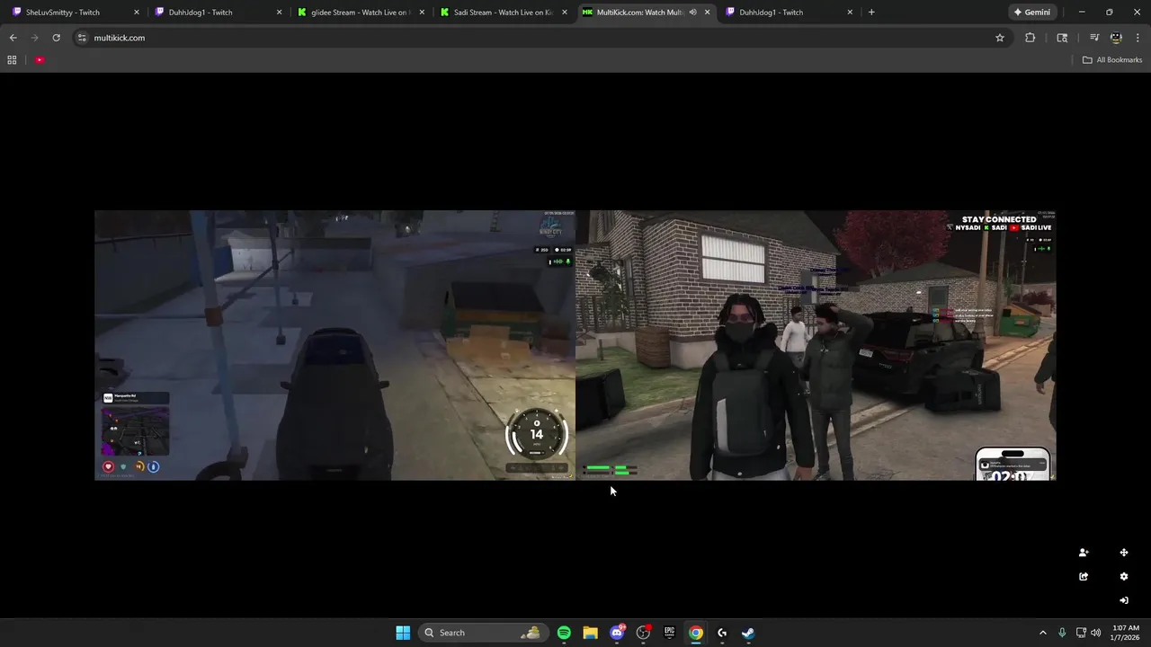Open the clock showing 1:07 AM
Viewport: 1151px width, 647px height.
tap(1126, 633)
